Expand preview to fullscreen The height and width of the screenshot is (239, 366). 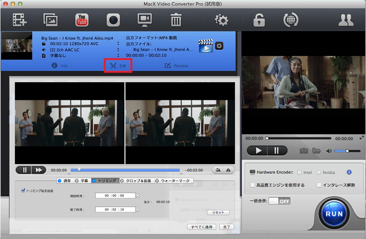pyautogui.click(x=362, y=138)
